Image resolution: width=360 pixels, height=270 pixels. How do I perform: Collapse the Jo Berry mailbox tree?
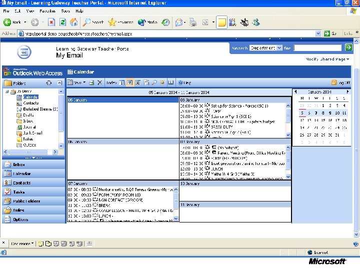(x=7, y=91)
